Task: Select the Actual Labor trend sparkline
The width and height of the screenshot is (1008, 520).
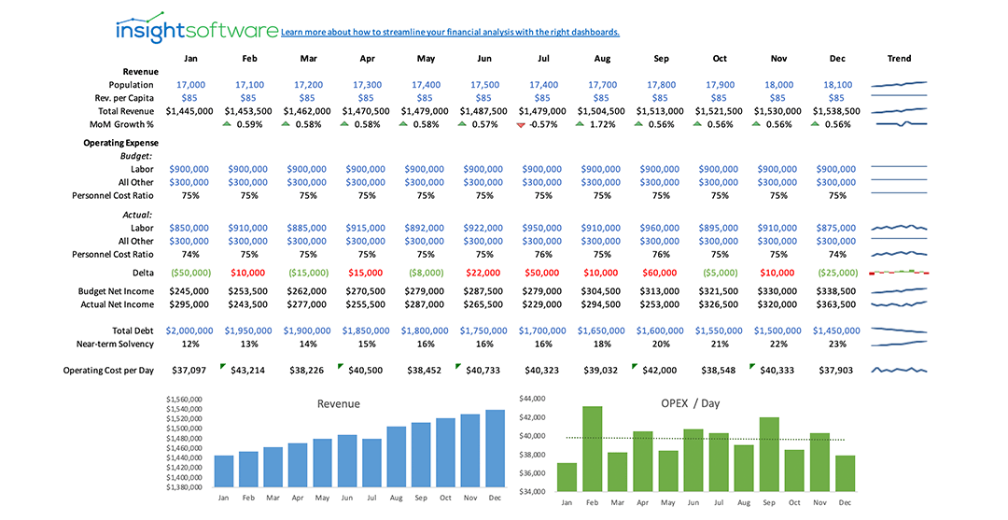Action: pos(899,228)
